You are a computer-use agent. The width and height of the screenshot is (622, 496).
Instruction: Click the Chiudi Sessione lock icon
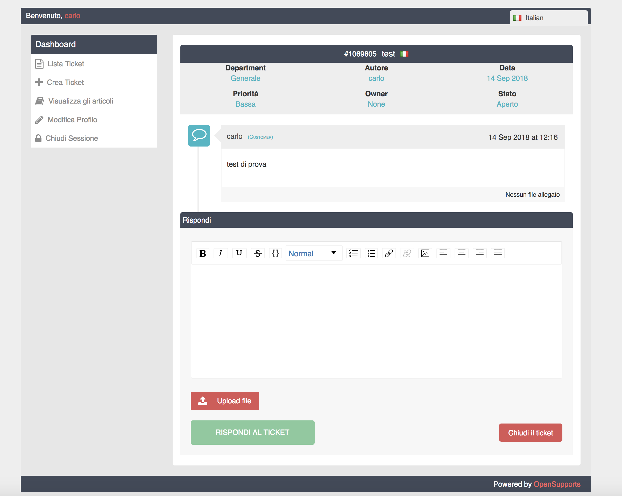tap(39, 138)
